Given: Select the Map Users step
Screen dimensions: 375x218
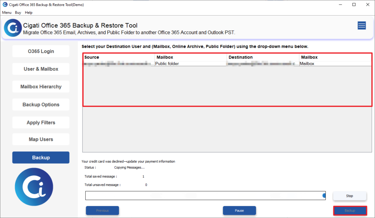Looking at the screenshot, I should click(x=41, y=139).
